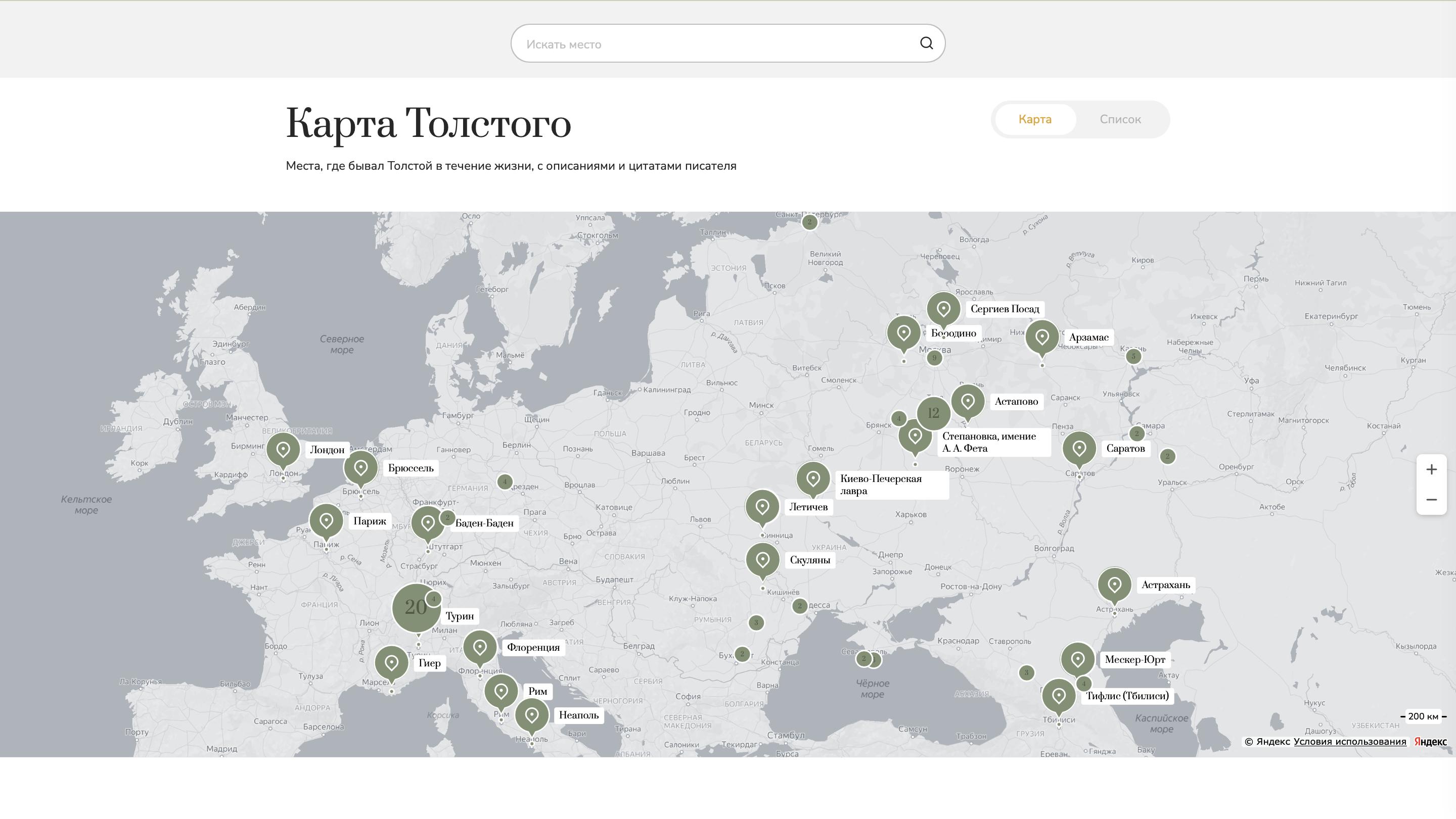Click the search magnifier icon

[x=925, y=43]
